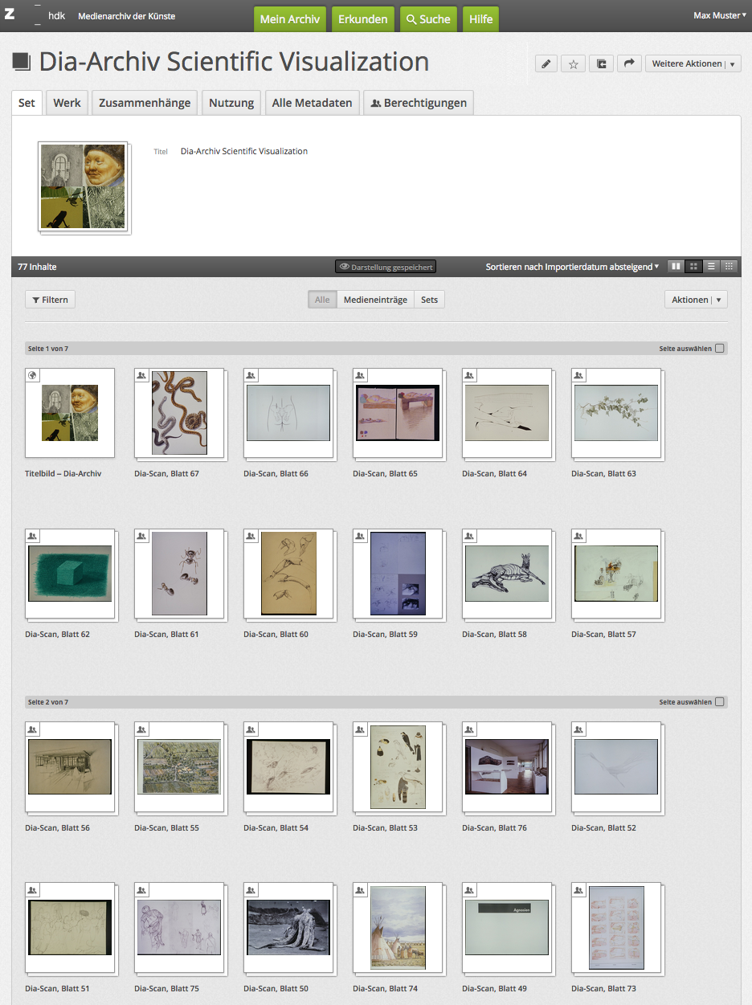
Task: Click the 'Filtern' button
Action: point(50,300)
